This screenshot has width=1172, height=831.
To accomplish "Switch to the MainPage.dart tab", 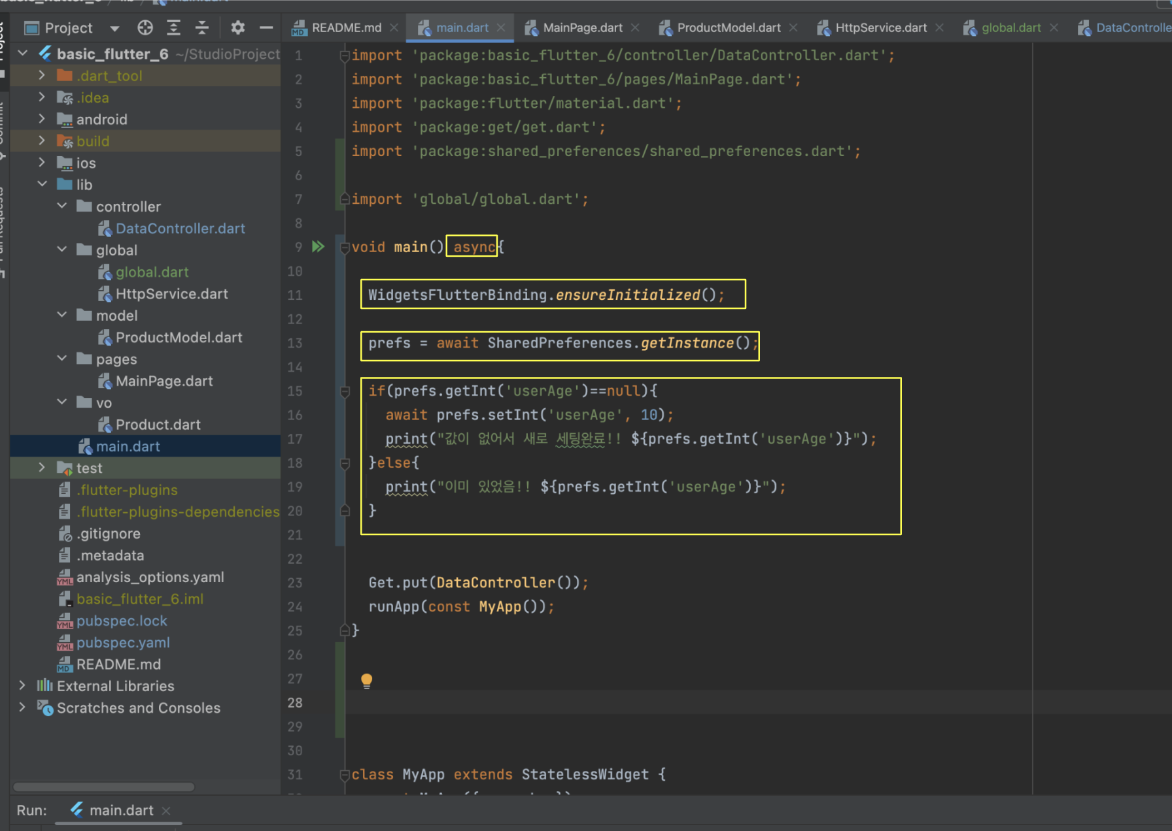I will [582, 27].
